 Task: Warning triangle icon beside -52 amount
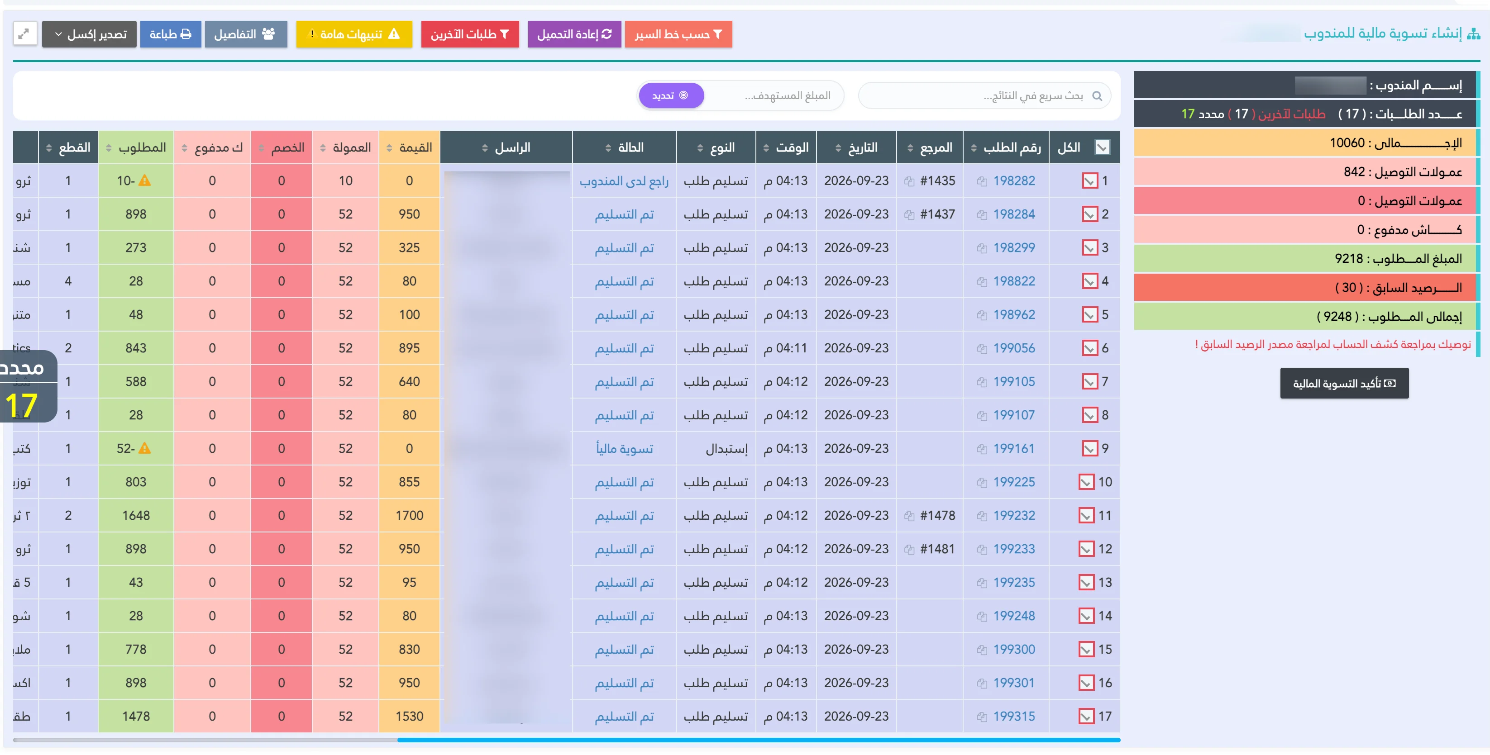click(x=144, y=449)
